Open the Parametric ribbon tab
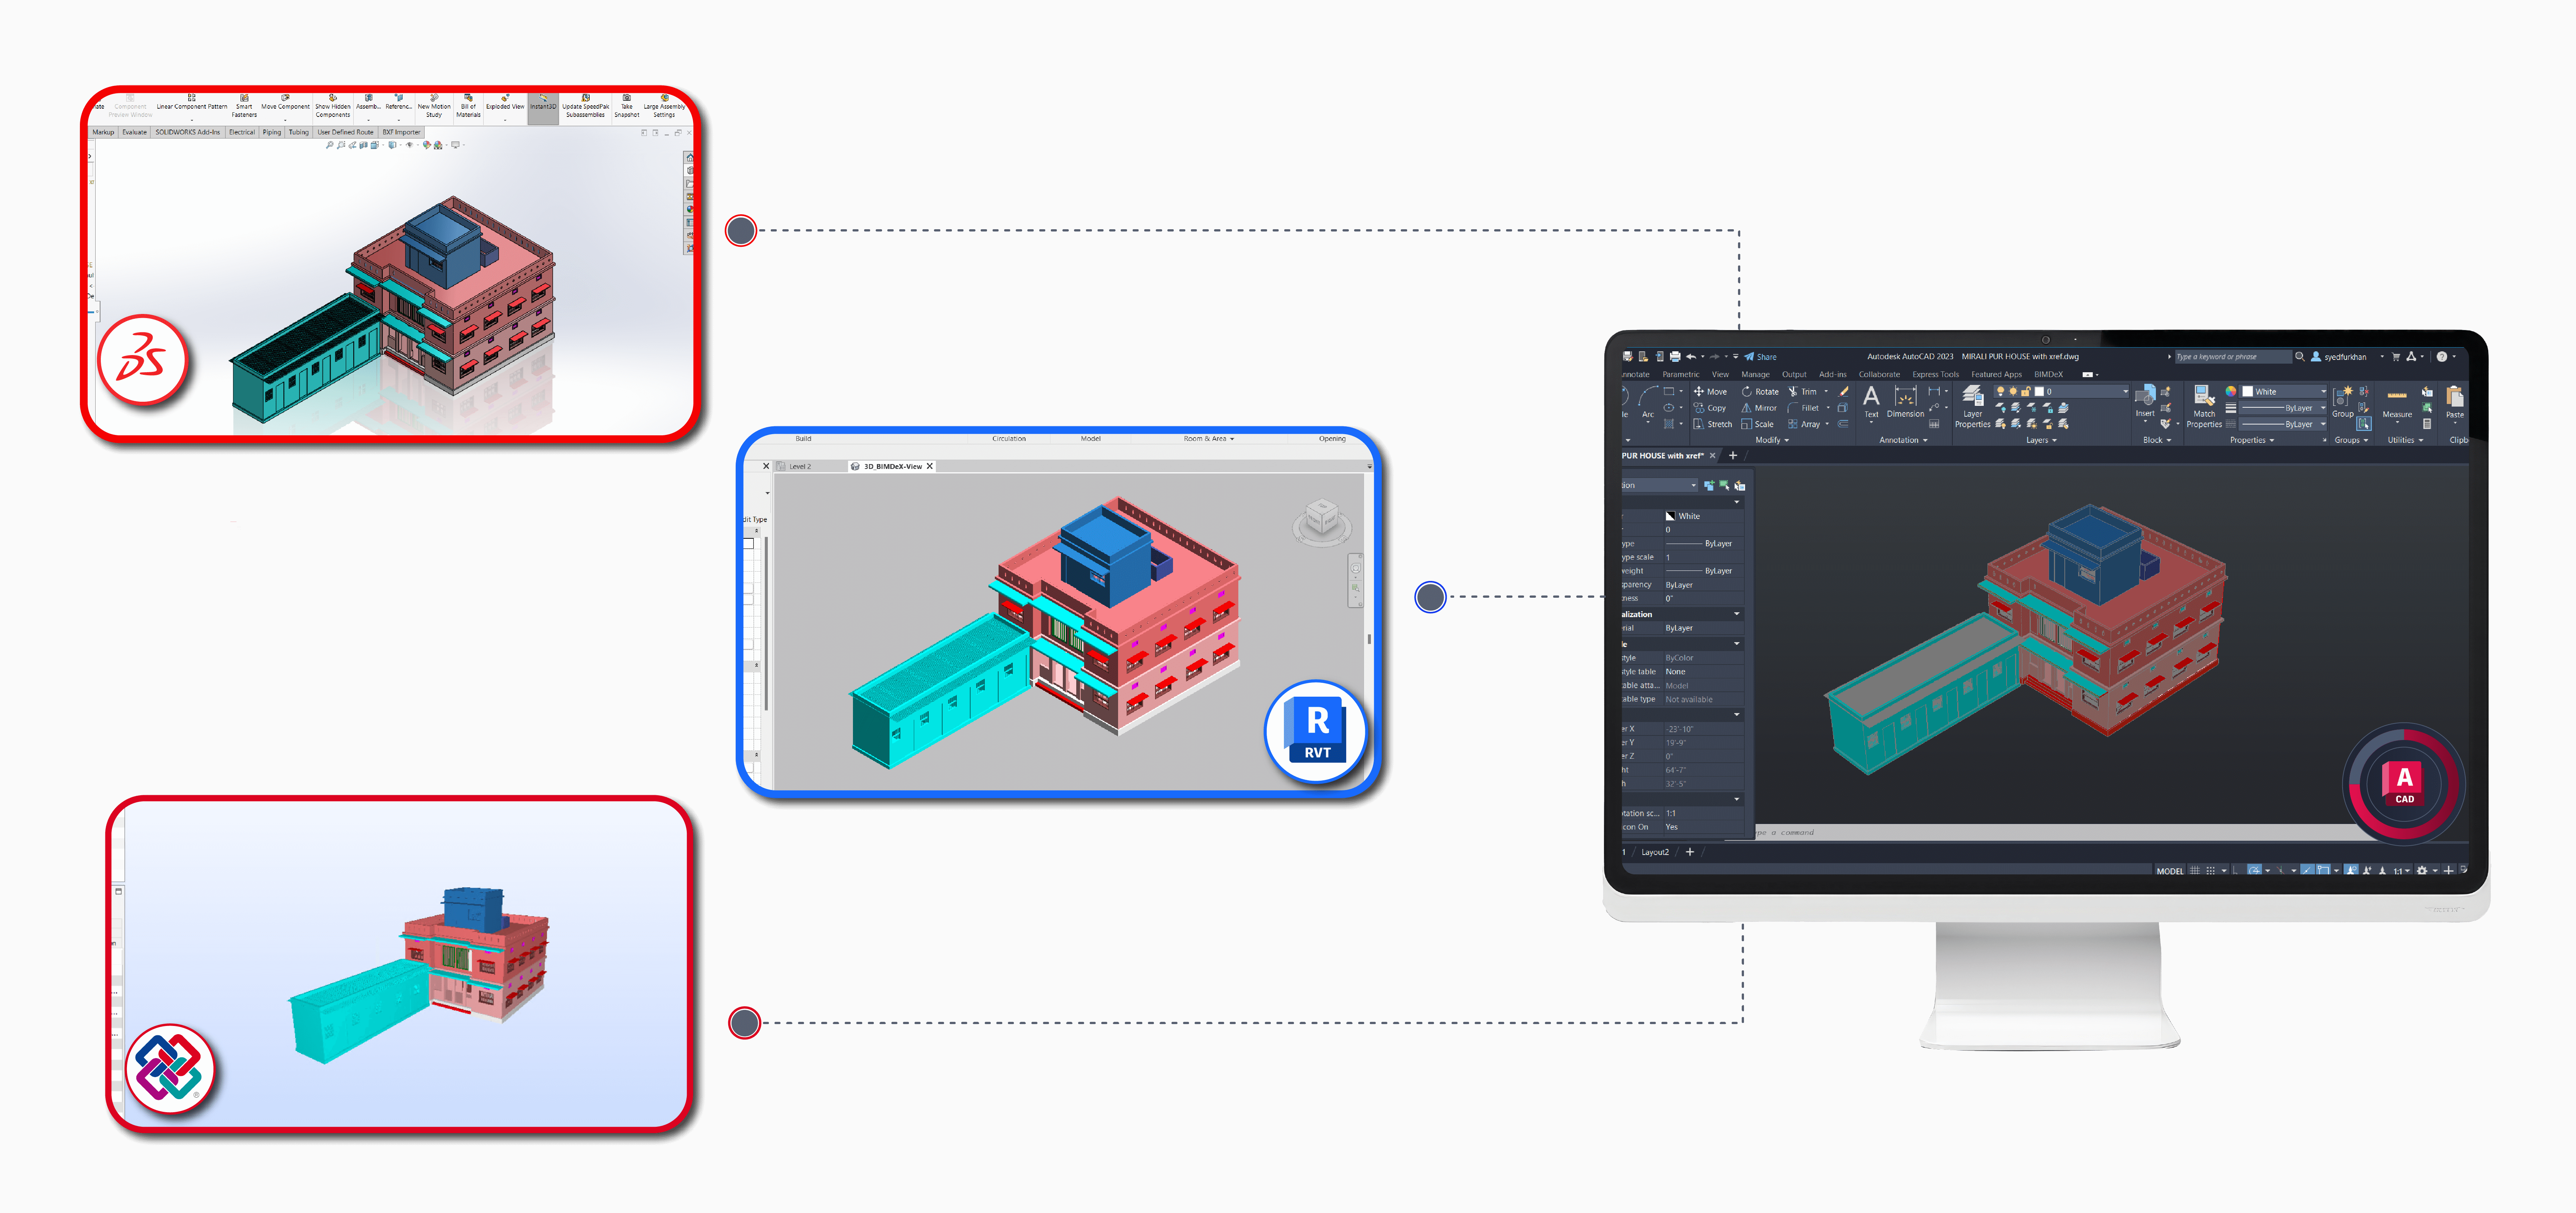2576x1213 pixels. coord(1680,375)
